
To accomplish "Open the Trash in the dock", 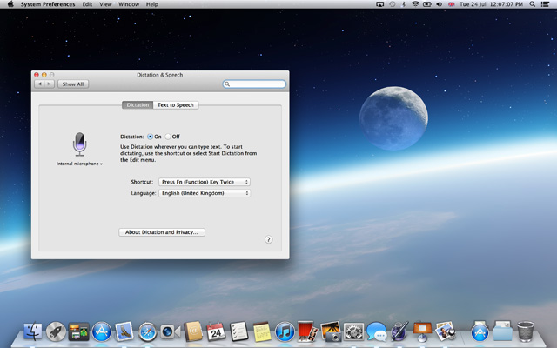I will point(526,331).
